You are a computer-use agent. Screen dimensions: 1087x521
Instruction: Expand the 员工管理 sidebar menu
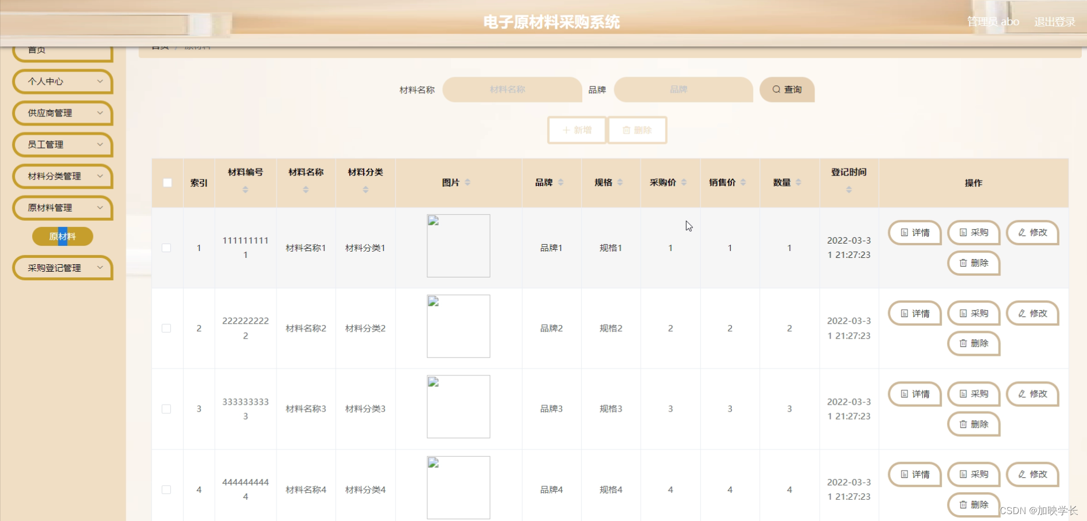[x=61, y=144]
